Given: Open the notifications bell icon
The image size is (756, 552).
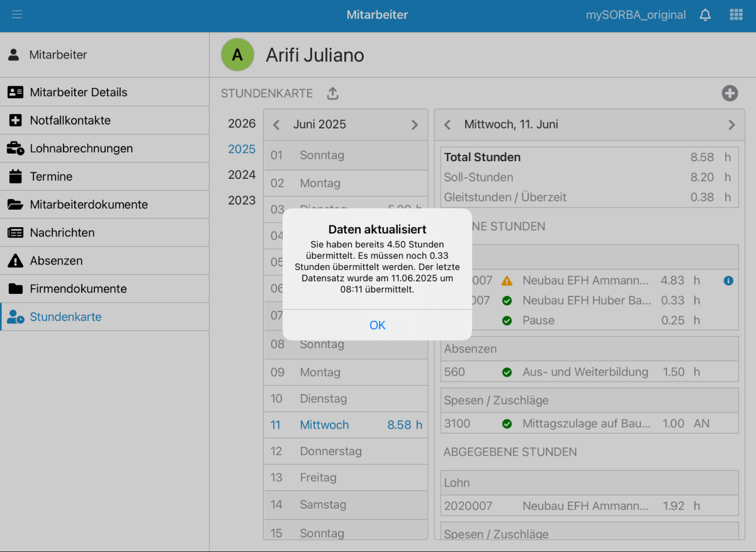Looking at the screenshot, I should 705,15.
